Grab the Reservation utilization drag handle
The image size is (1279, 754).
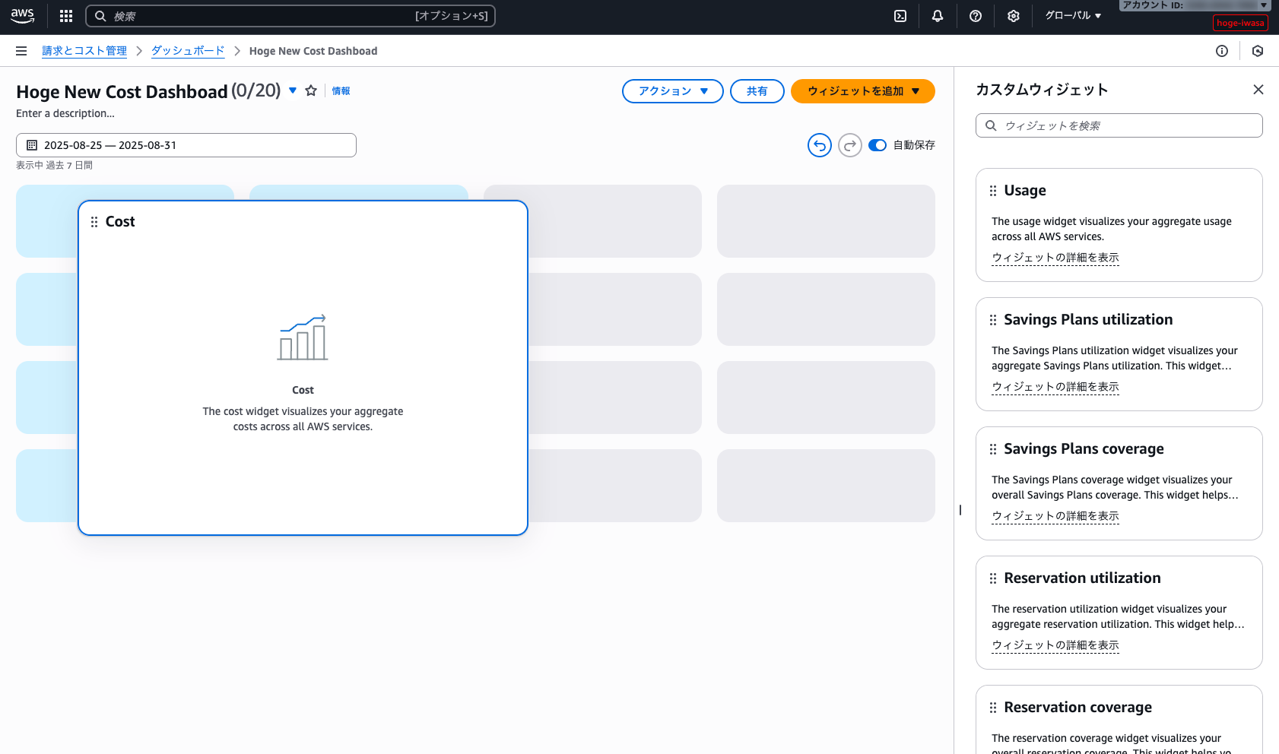coord(993,578)
